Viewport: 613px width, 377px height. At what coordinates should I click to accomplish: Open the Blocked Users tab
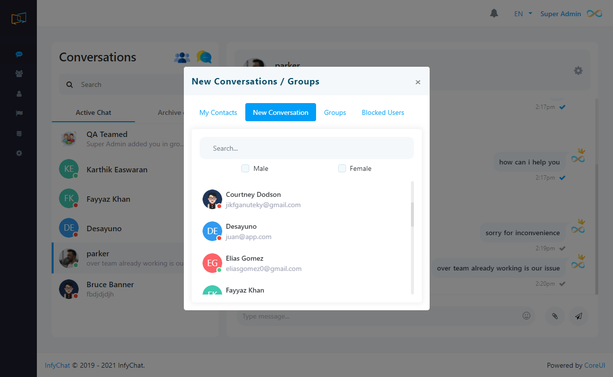[x=383, y=112]
